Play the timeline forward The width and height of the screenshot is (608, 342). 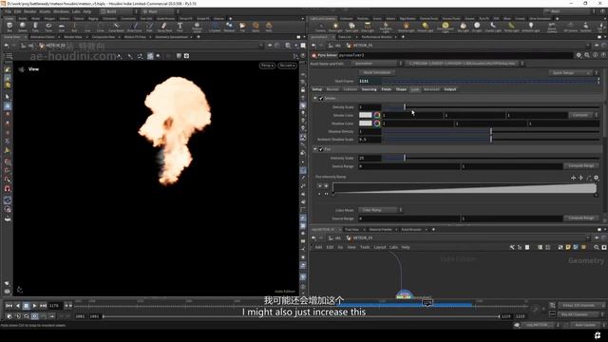tap(34, 306)
